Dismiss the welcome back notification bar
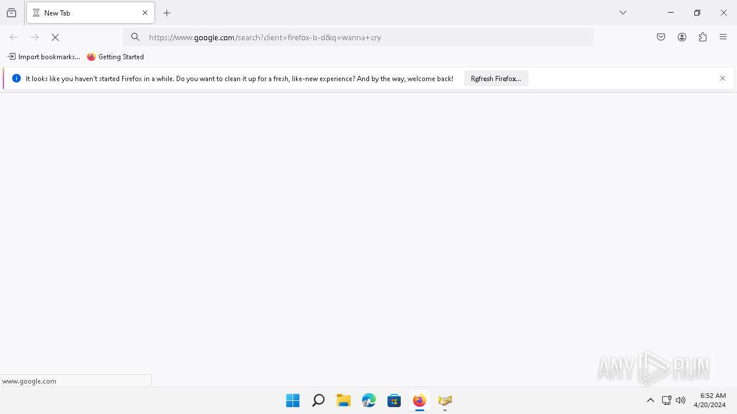The width and height of the screenshot is (737, 414). coord(723,78)
